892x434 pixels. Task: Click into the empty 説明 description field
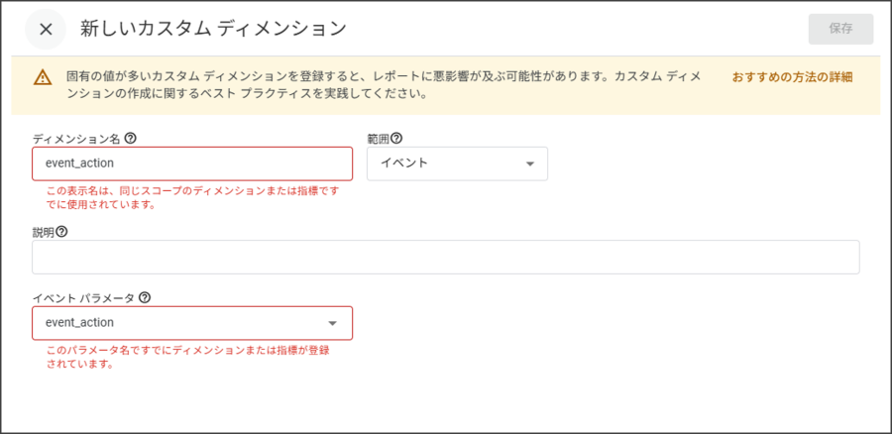[x=446, y=257]
